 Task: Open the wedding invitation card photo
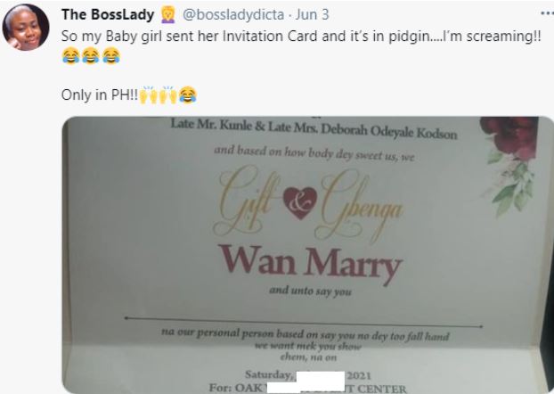tap(308, 255)
